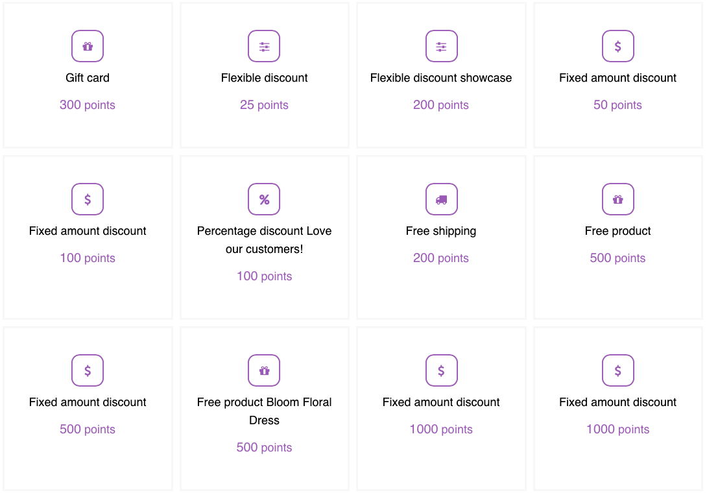Image resolution: width=707 pixels, height=493 pixels.
Task: Select 500 points under Free product
Action: pyautogui.click(x=617, y=258)
